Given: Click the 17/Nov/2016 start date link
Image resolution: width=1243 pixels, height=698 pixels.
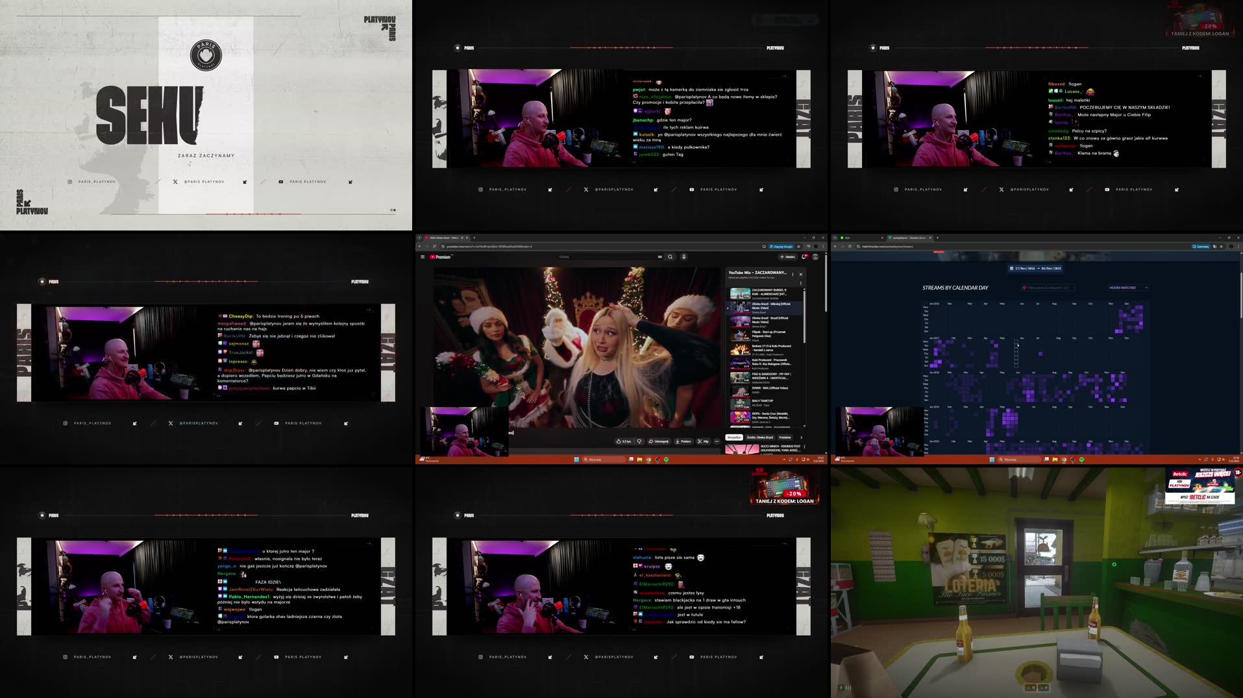Looking at the screenshot, I should click(x=1024, y=268).
